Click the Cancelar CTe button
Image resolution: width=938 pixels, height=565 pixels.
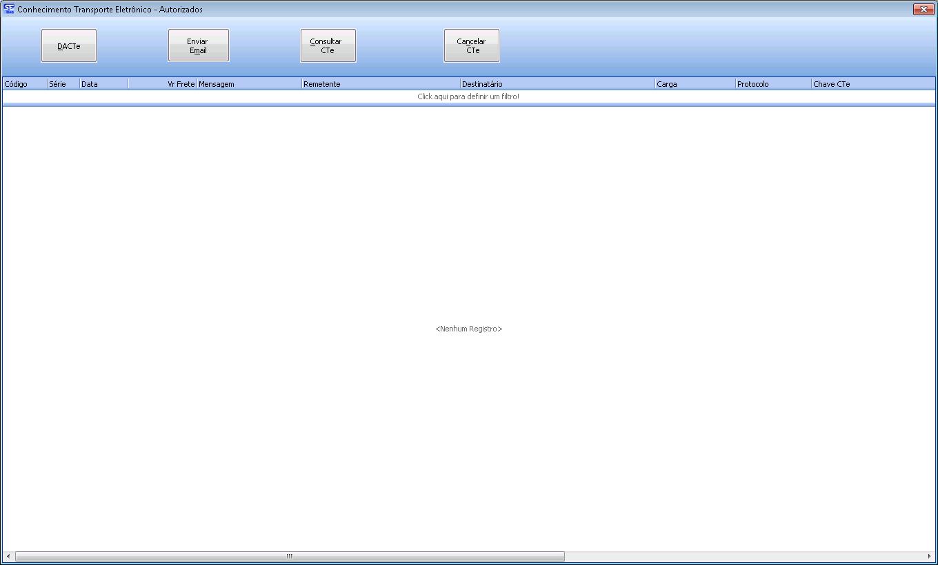pyautogui.click(x=472, y=46)
